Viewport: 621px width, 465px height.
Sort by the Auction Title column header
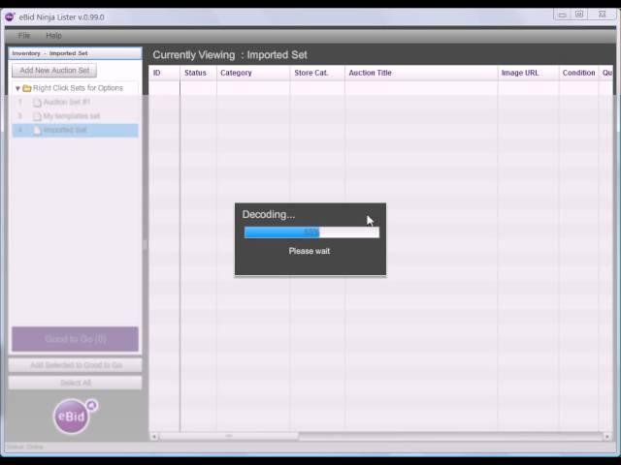pyautogui.click(x=370, y=73)
